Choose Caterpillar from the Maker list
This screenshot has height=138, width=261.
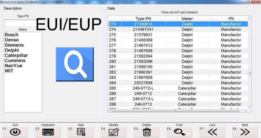coord(16,55)
